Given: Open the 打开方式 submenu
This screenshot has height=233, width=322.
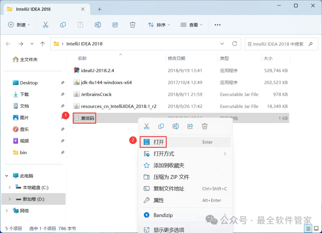Looking at the screenshot, I should [185, 154].
